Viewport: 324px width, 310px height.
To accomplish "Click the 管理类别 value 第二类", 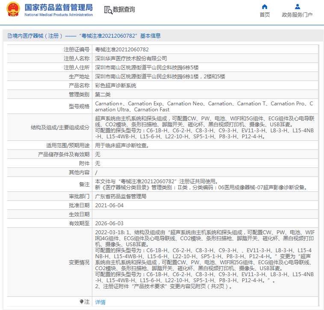I will [x=103, y=95].
